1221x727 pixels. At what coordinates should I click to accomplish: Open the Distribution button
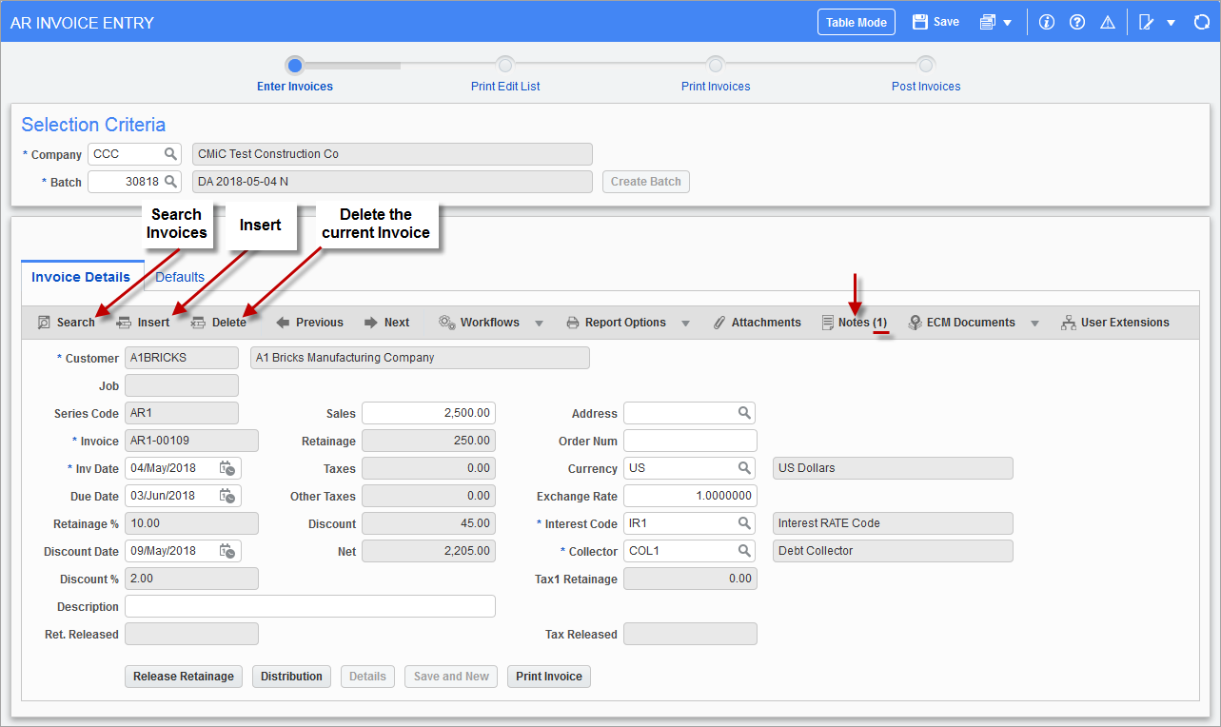pos(291,677)
